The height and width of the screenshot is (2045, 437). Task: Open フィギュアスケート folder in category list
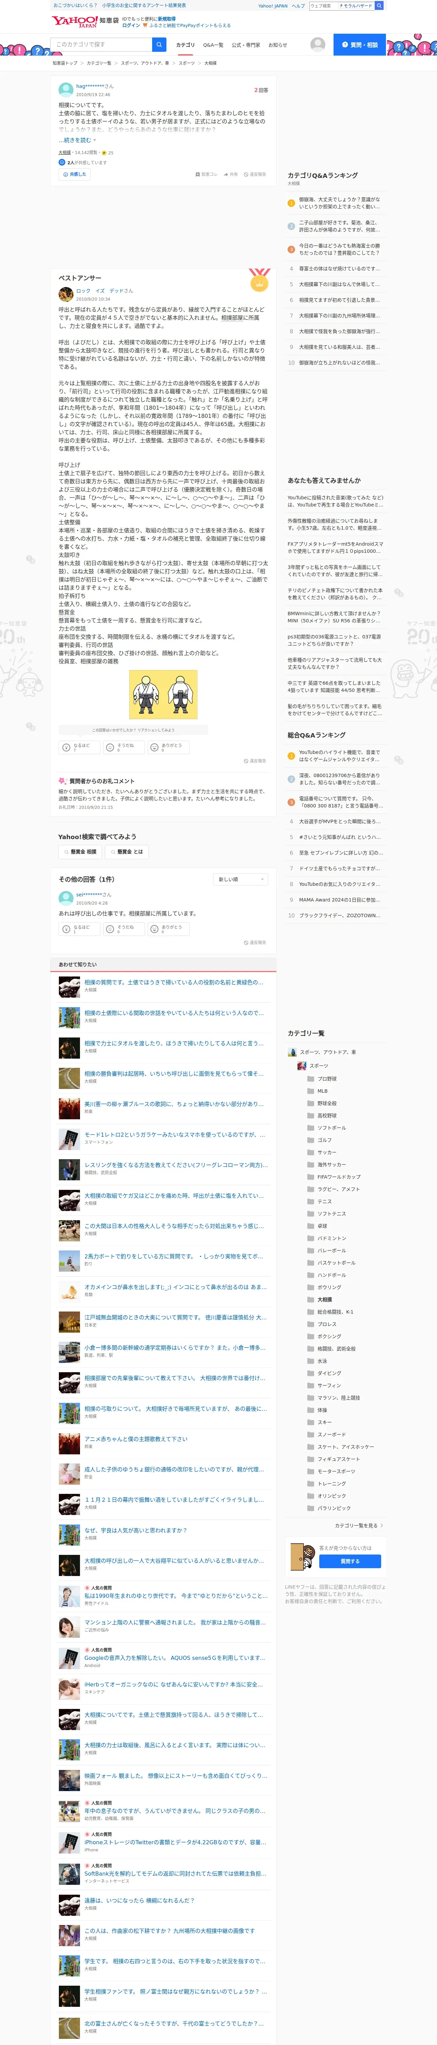pyautogui.click(x=333, y=1459)
